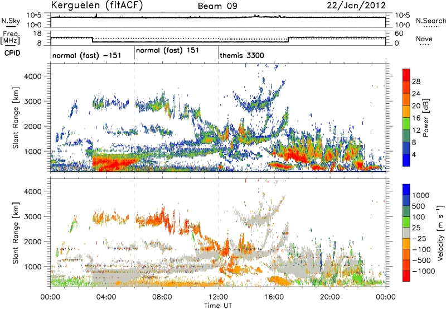Image resolution: width=446 pixels, height=309 pixels.
Task: Pick the gray -25 to 25 Velocity segment
Action: coord(406,233)
